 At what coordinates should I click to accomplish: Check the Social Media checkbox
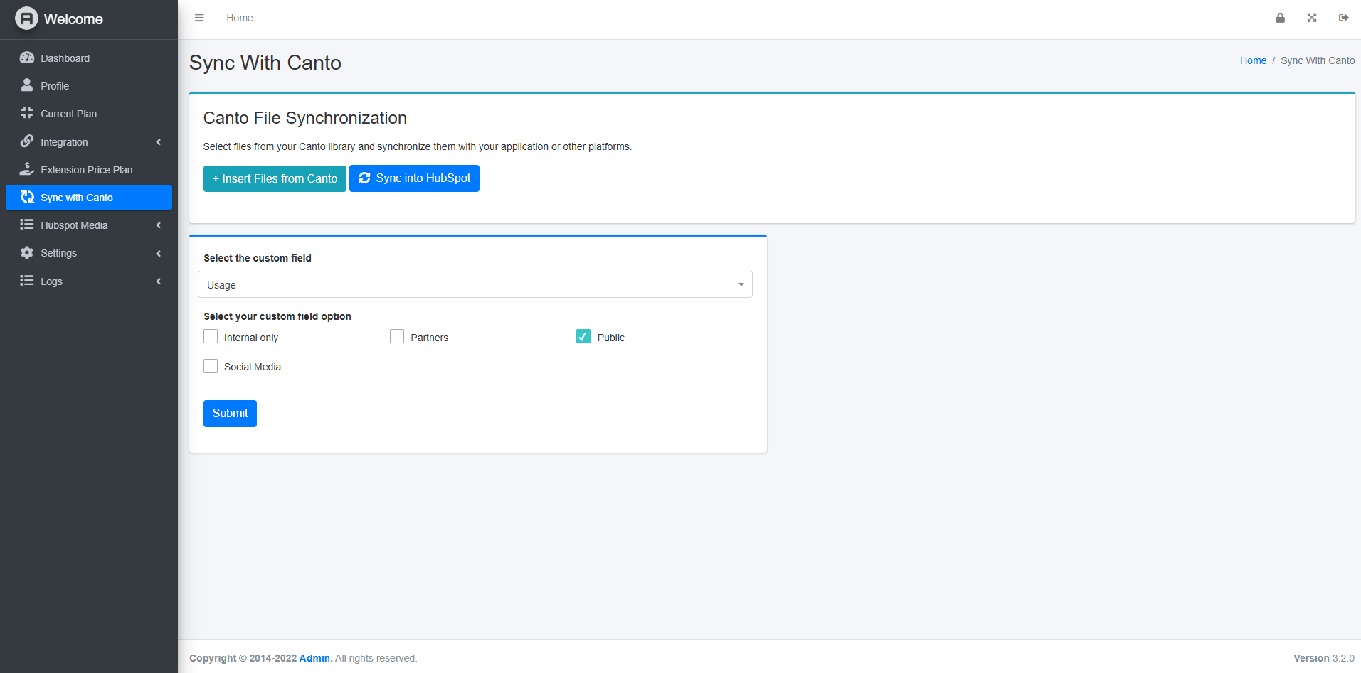pos(211,366)
